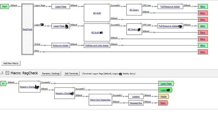This screenshot has width=218, height=118.
Task: Add an item on the Start fallback branch
Action: [19, 6]
